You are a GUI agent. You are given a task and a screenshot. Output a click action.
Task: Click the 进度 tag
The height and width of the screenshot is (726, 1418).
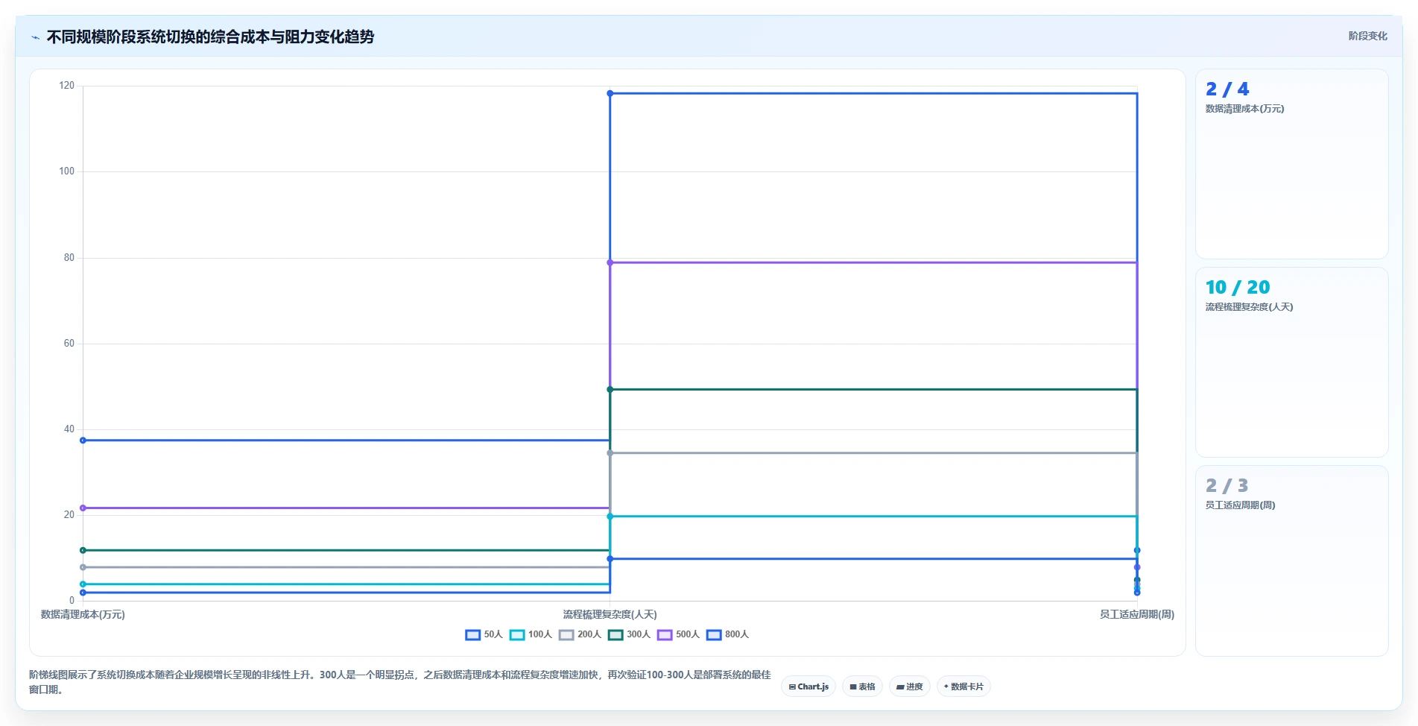[909, 686]
